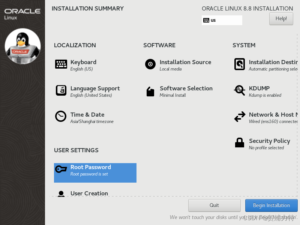
Task: Click 'Root password is set' text
Action: coord(89,174)
